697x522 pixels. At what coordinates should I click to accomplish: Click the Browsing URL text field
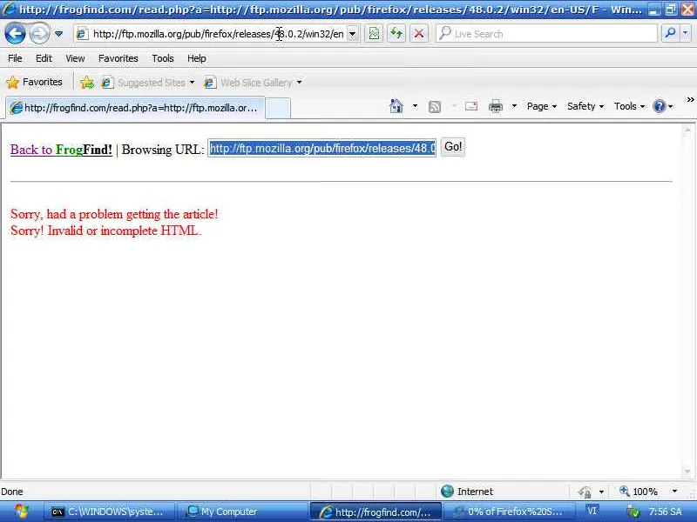[x=321, y=148]
